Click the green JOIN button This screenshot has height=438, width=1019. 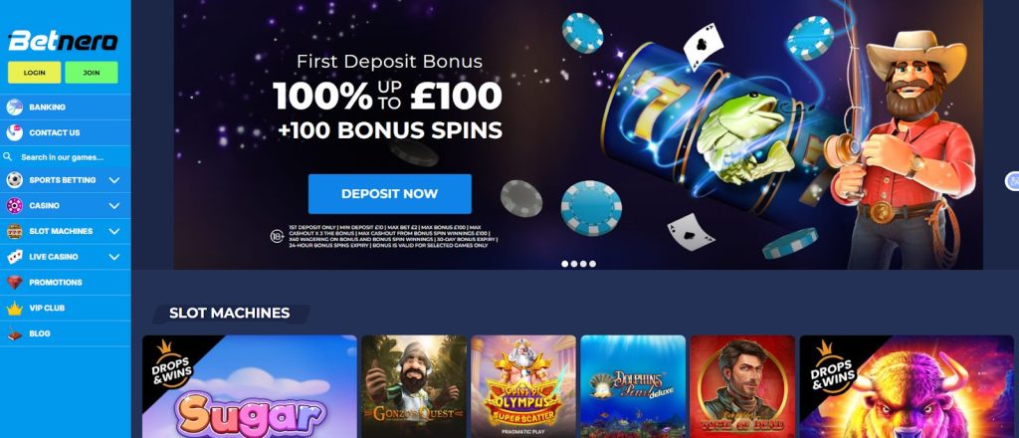pos(92,73)
